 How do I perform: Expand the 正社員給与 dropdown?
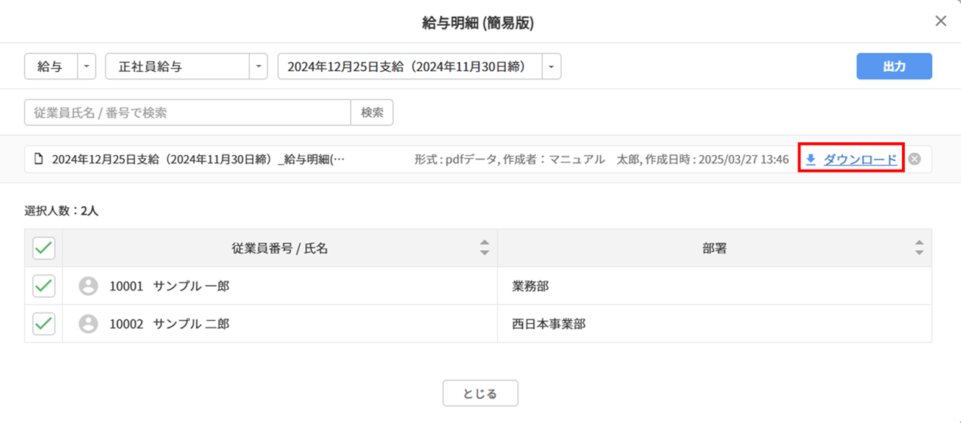click(259, 67)
